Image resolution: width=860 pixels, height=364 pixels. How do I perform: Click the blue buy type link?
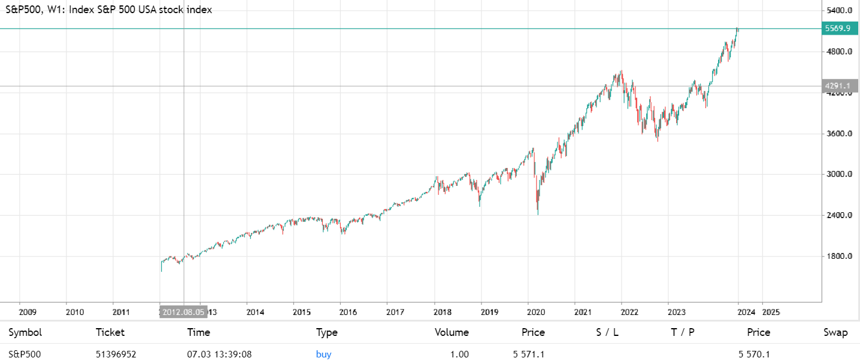pyautogui.click(x=323, y=354)
